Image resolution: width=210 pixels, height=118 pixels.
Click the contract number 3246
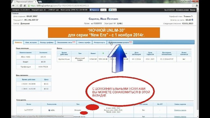(119, 23)
